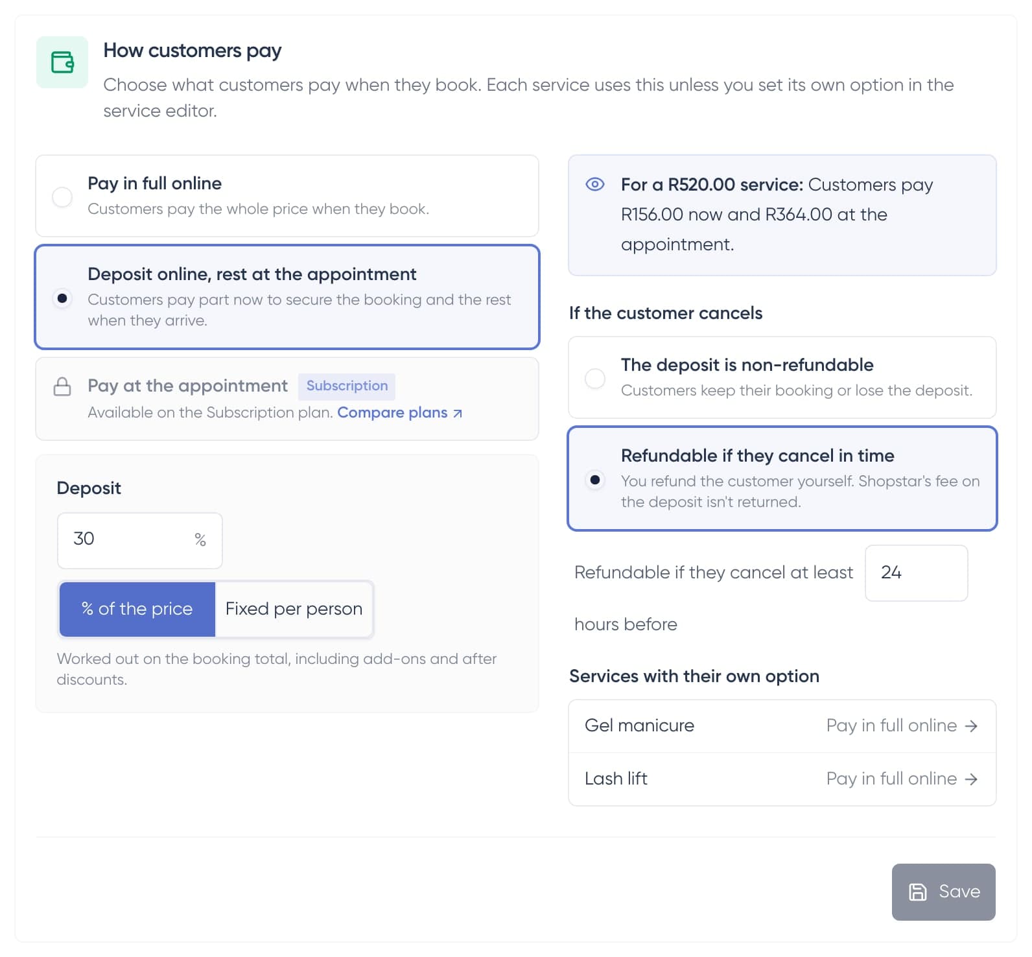Image resolution: width=1032 pixels, height=957 pixels.
Task: Click the eye preview icon for R520.00 service
Action: 595,185
